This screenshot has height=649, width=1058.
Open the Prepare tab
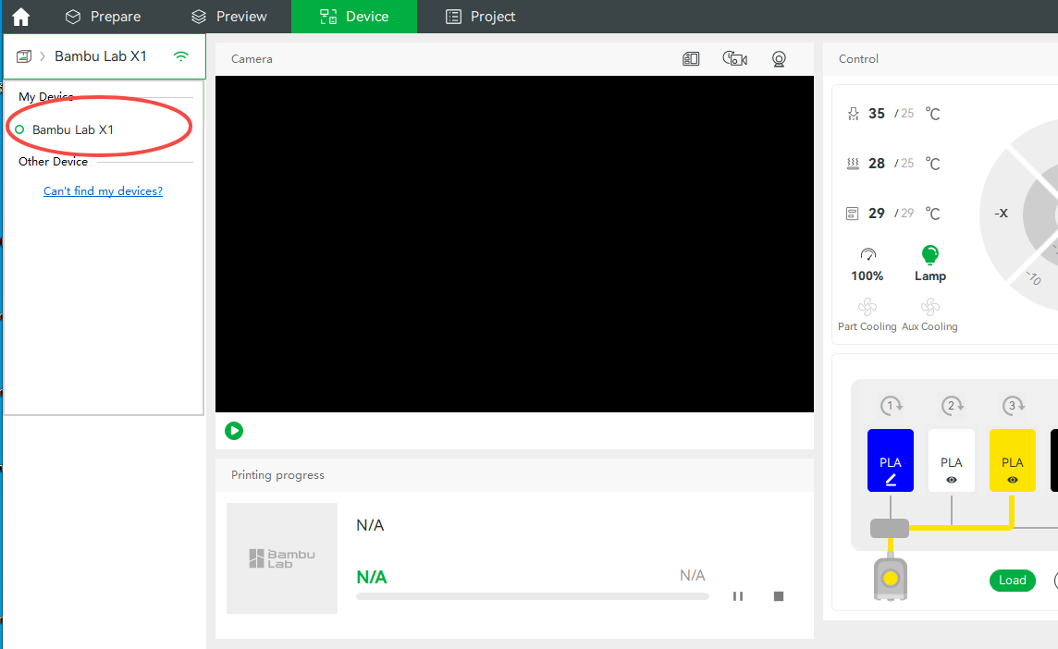[x=103, y=17]
